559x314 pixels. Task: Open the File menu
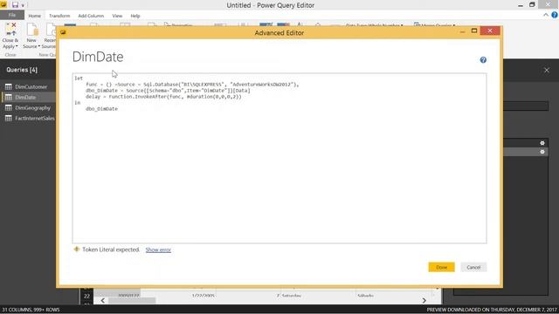12,15
